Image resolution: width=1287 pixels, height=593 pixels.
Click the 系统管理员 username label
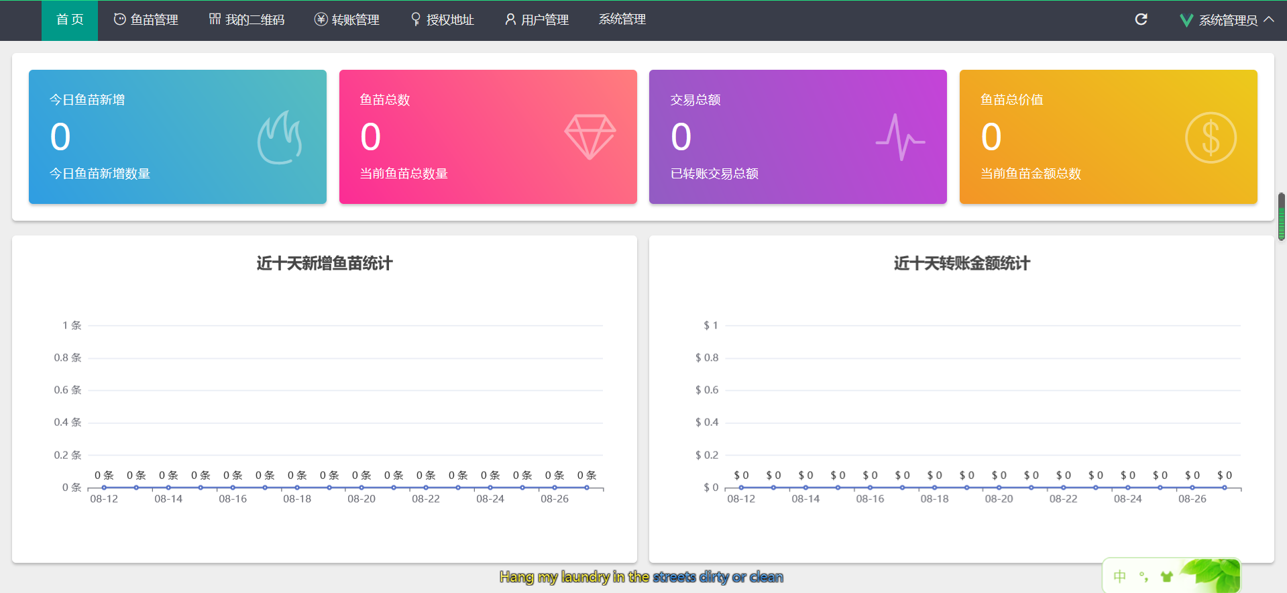(x=1228, y=20)
